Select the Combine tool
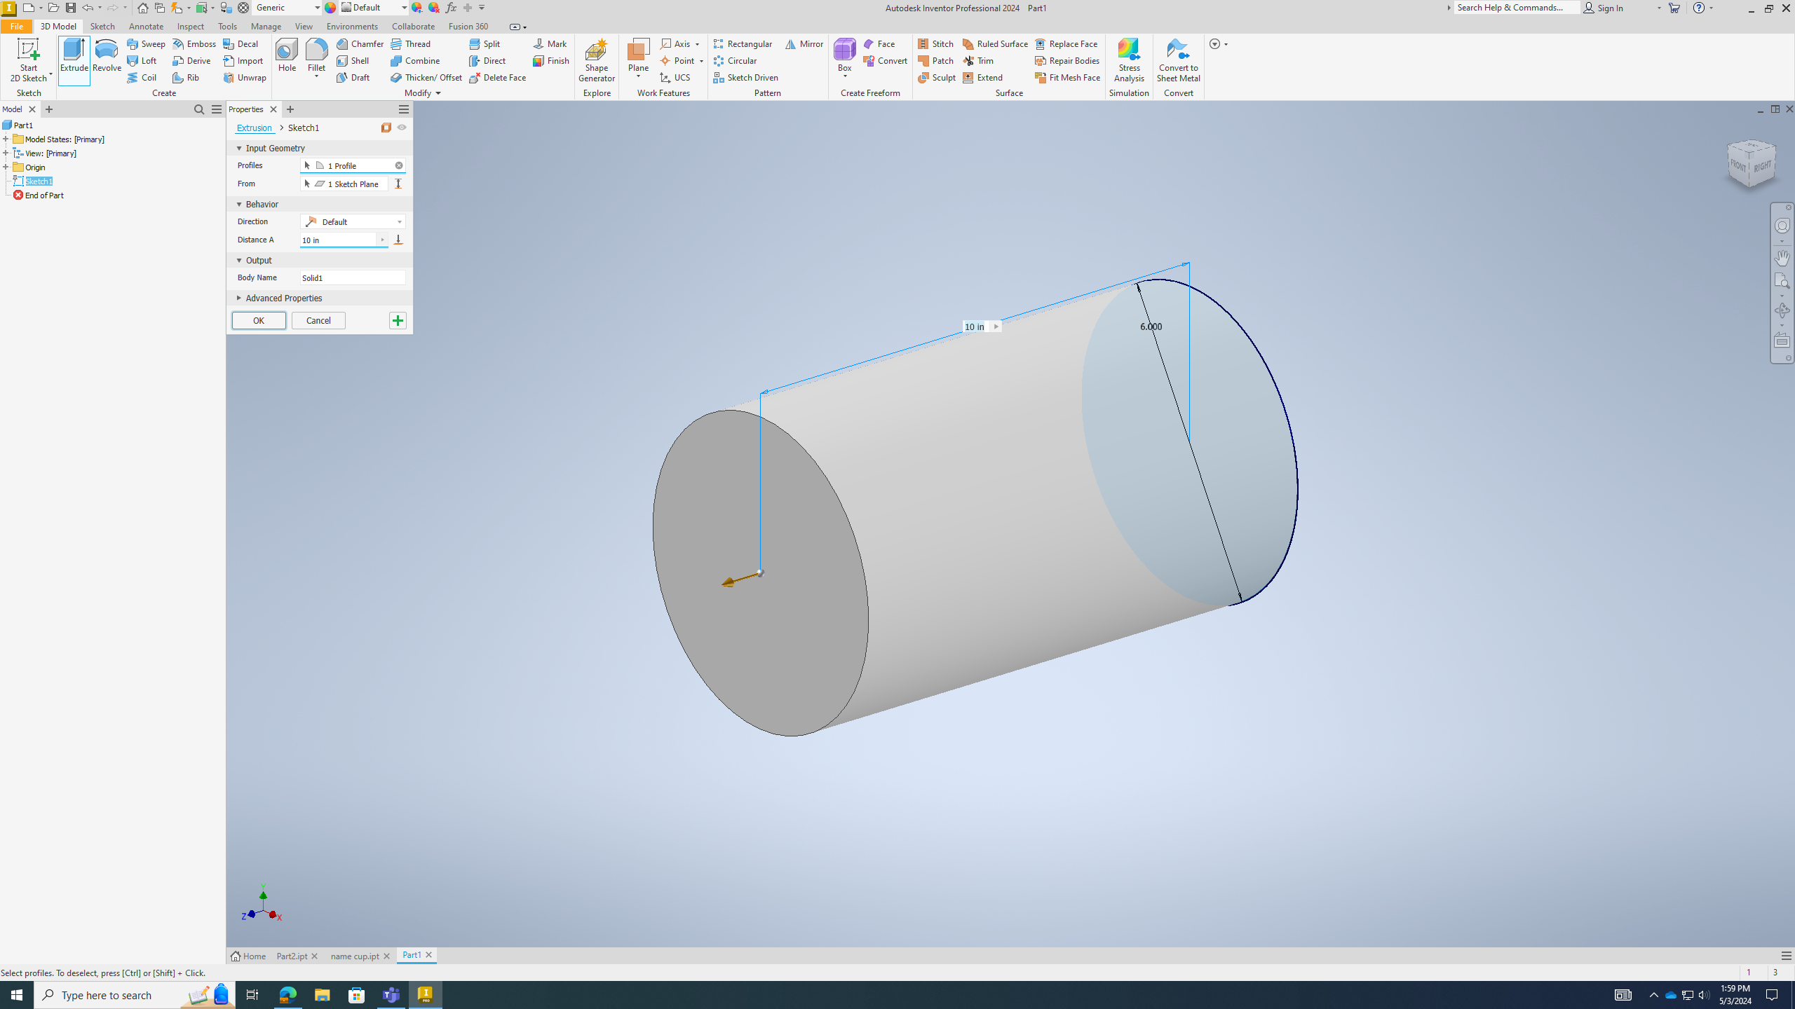1795x1009 pixels. 415,60
